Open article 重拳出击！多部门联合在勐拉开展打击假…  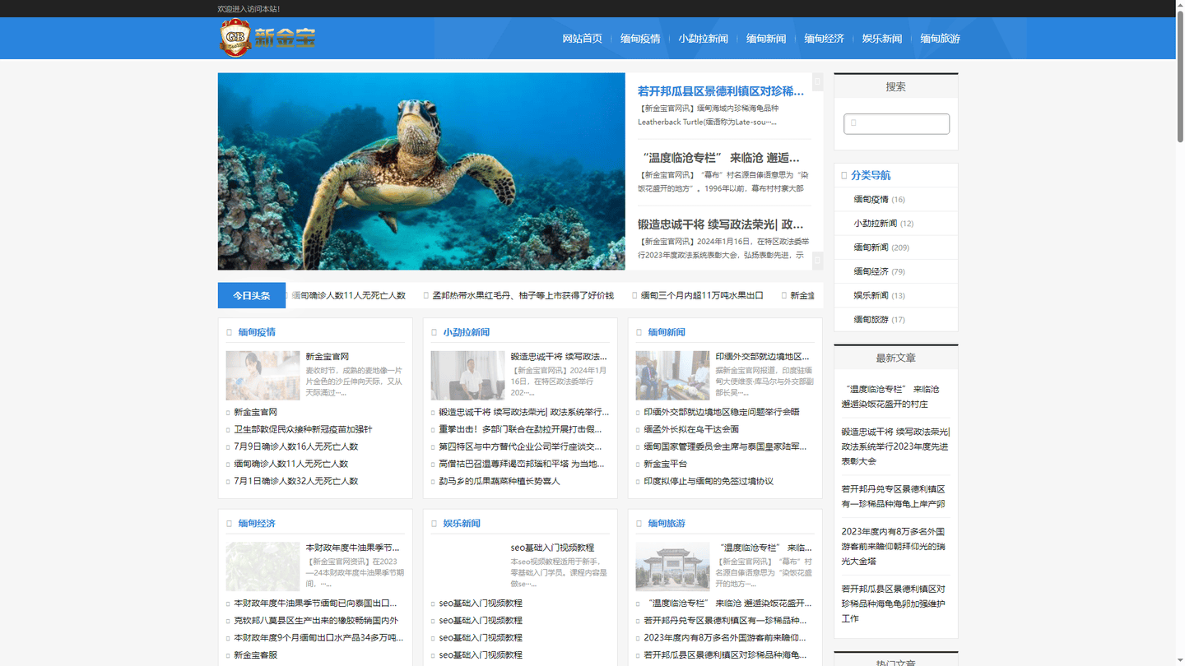pos(520,429)
